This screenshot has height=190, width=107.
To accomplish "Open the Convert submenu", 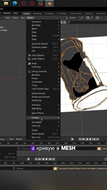I will 43,118.
